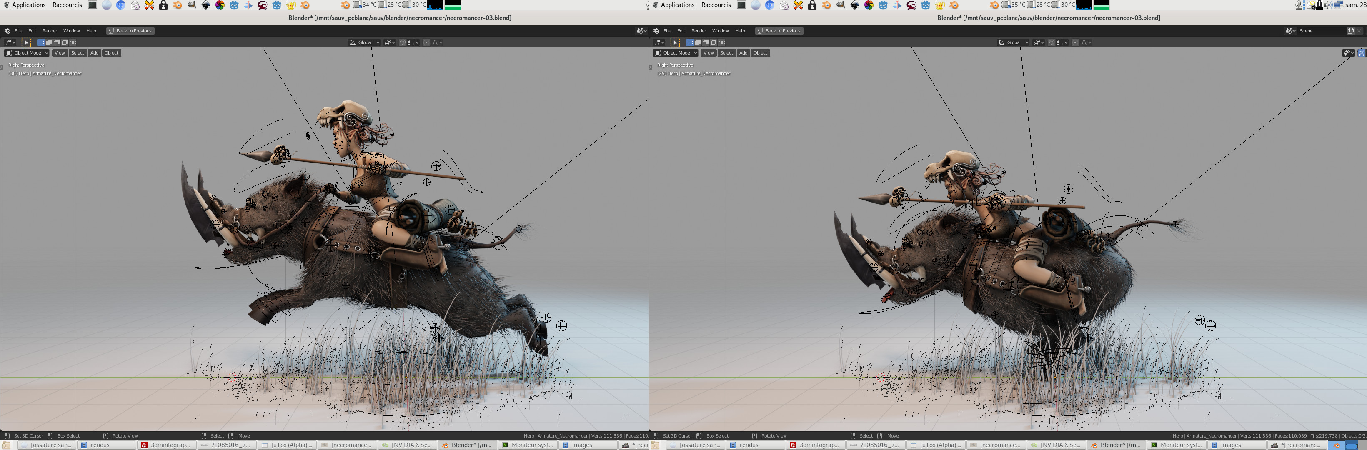
Task: Choose Invert selection mode in right window
Action: pyautogui.click(x=714, y=42)
